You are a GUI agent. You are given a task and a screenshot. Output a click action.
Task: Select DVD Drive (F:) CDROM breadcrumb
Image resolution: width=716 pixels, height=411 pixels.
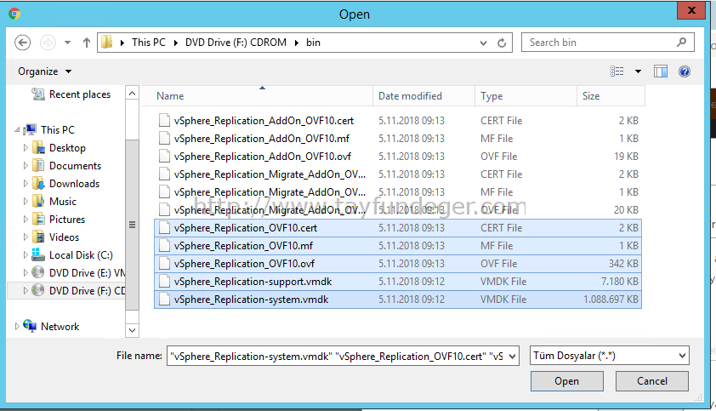(236, 43)
